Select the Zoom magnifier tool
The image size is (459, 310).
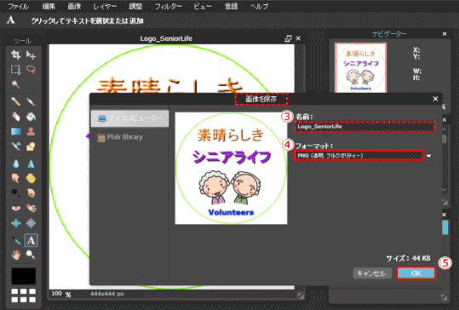31,255
